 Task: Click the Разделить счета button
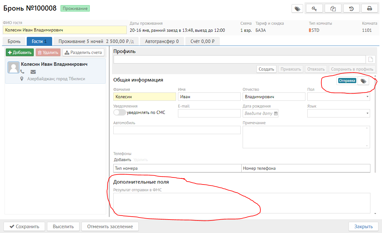tap(83, 53)
